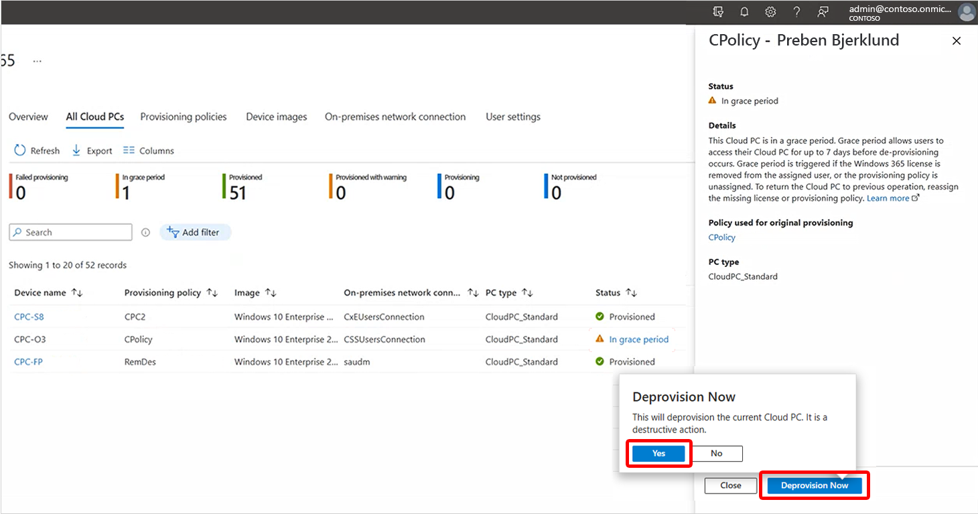This screenshot has height=514, width=978.
Task: Switch to the Provisioning policies tab
Action: pos(184,116)
